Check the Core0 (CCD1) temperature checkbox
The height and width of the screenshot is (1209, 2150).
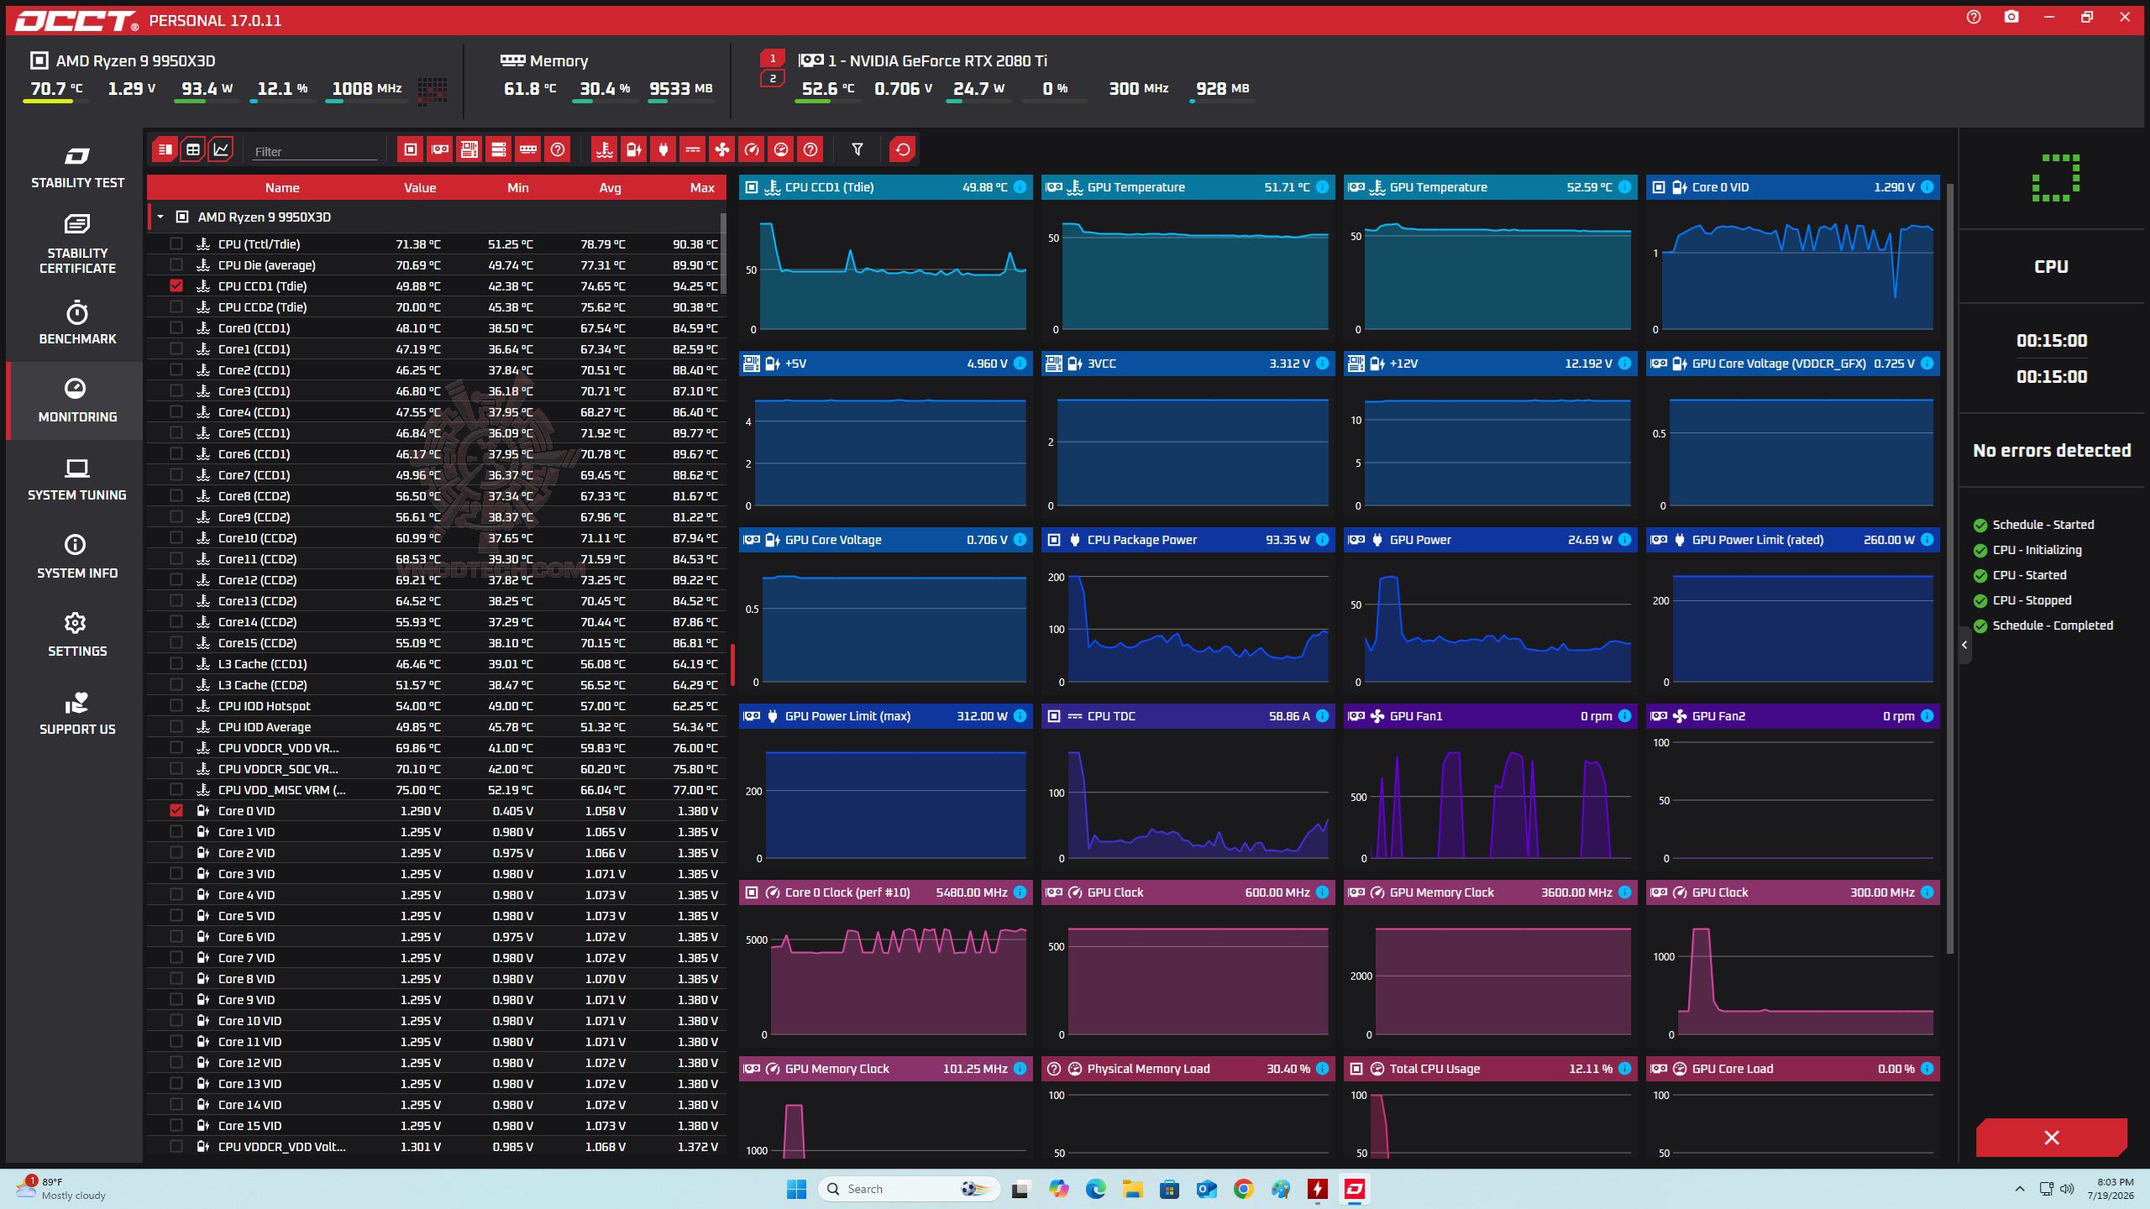[176, 327]
